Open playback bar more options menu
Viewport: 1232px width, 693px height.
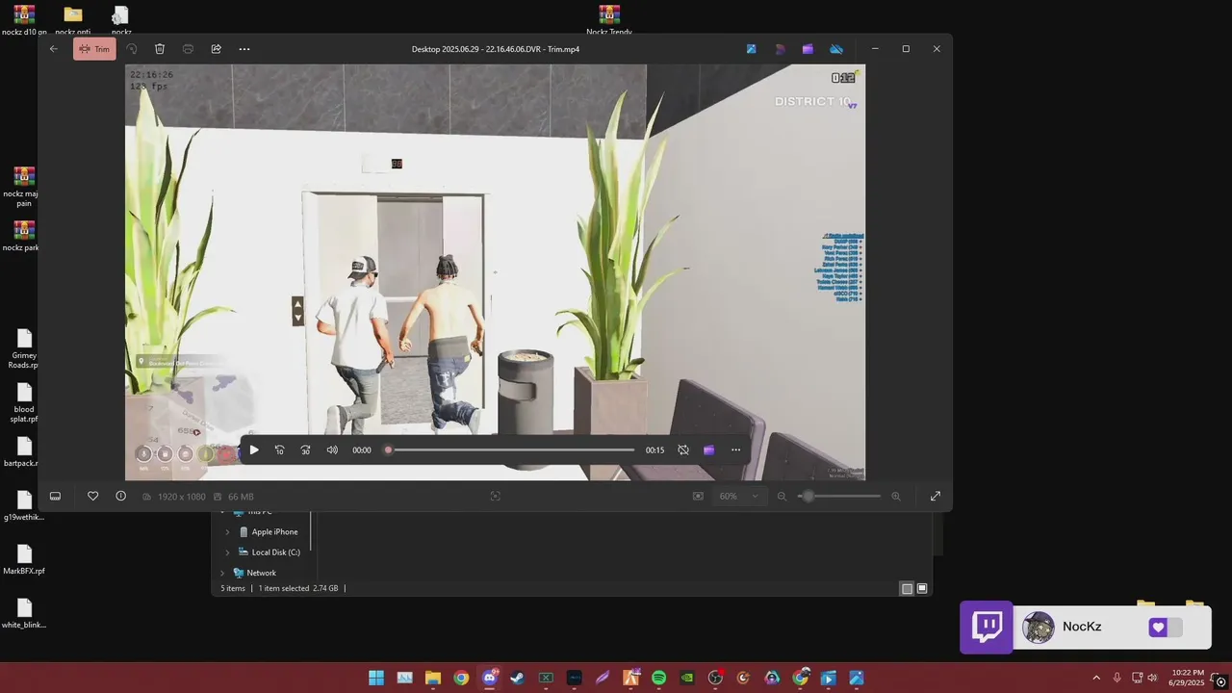click(x=736, y=449)
